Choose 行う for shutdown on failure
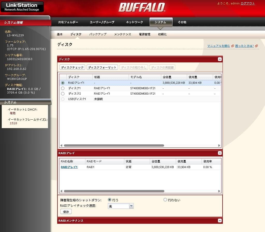The width and height of the screenshot is (265, 232). pos(109,200)
